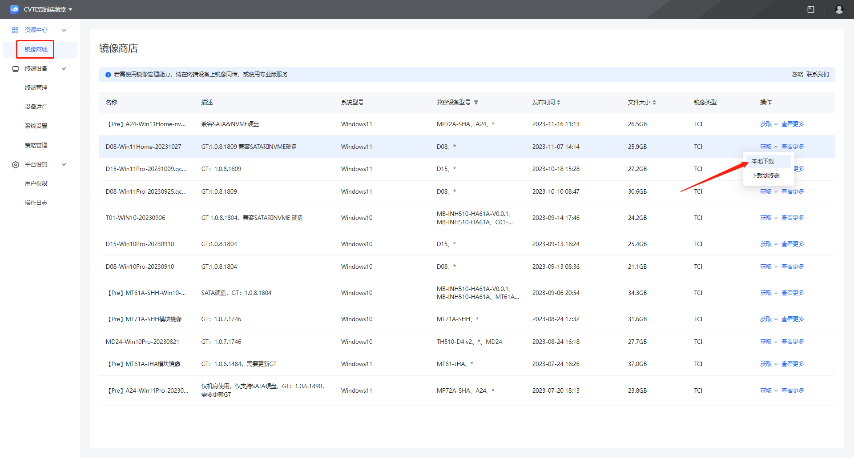
Task: Click the 资源中心 grid icon
Action: tap(16, 30)
